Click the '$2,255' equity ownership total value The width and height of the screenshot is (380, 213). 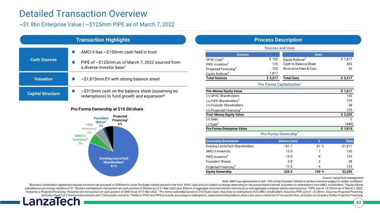coord(347,172)
